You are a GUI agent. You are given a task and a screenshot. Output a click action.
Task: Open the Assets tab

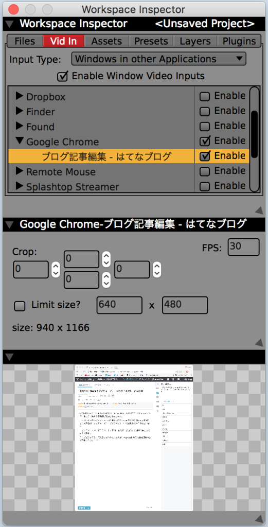click(x=107, y=41)
